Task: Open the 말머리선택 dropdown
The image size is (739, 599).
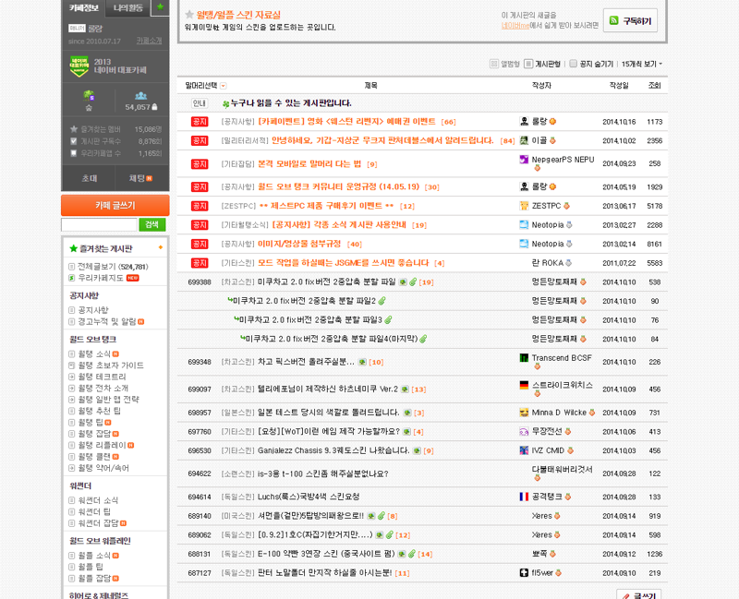Action: 224,86
